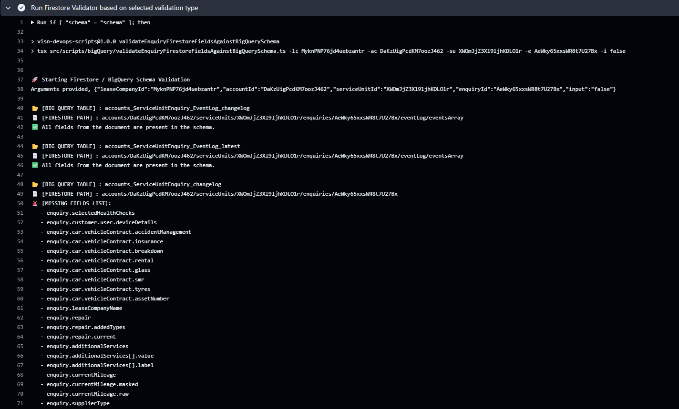Image resolution: width=679 pixels, height=409 pixels.
Task: Click 'accounts_ServiceUnitEnquiry_EventLog_latest' table name
Action: pos(173,146)
